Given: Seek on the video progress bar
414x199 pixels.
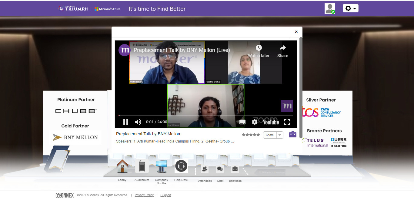Looking at the screenshot, I should click(x=206, y=115).
